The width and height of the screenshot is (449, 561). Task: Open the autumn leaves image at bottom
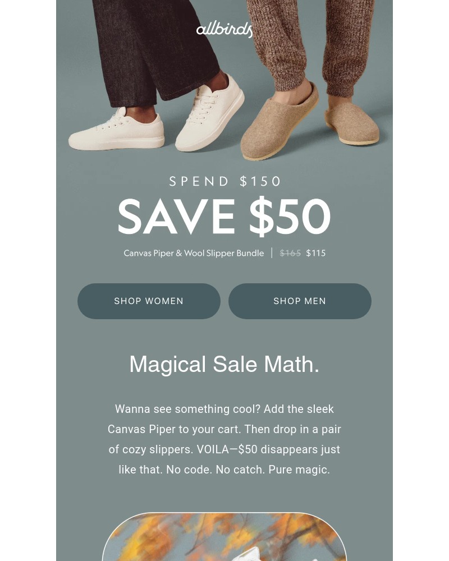(224, 537)
